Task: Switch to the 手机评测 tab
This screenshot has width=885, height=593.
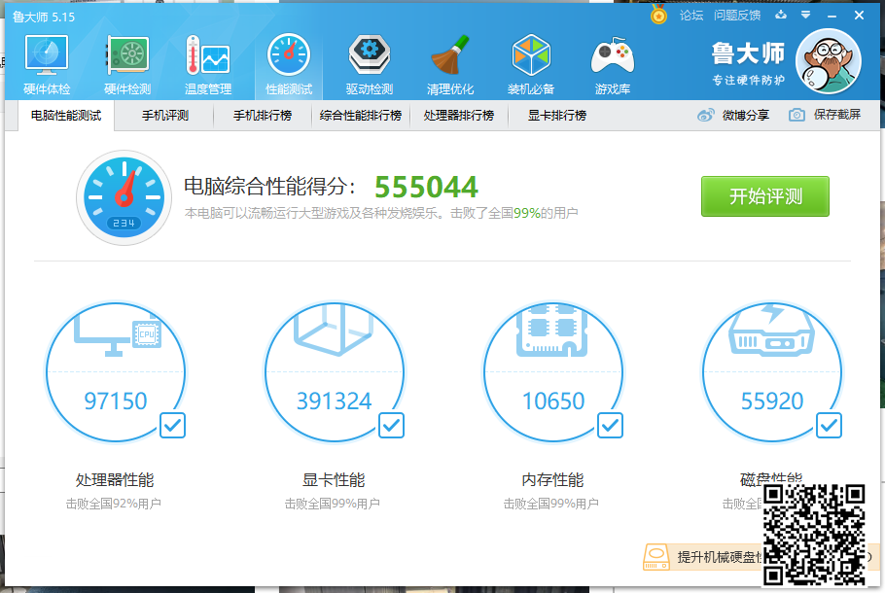Action: pyautogui.click(x=164, y=116)
